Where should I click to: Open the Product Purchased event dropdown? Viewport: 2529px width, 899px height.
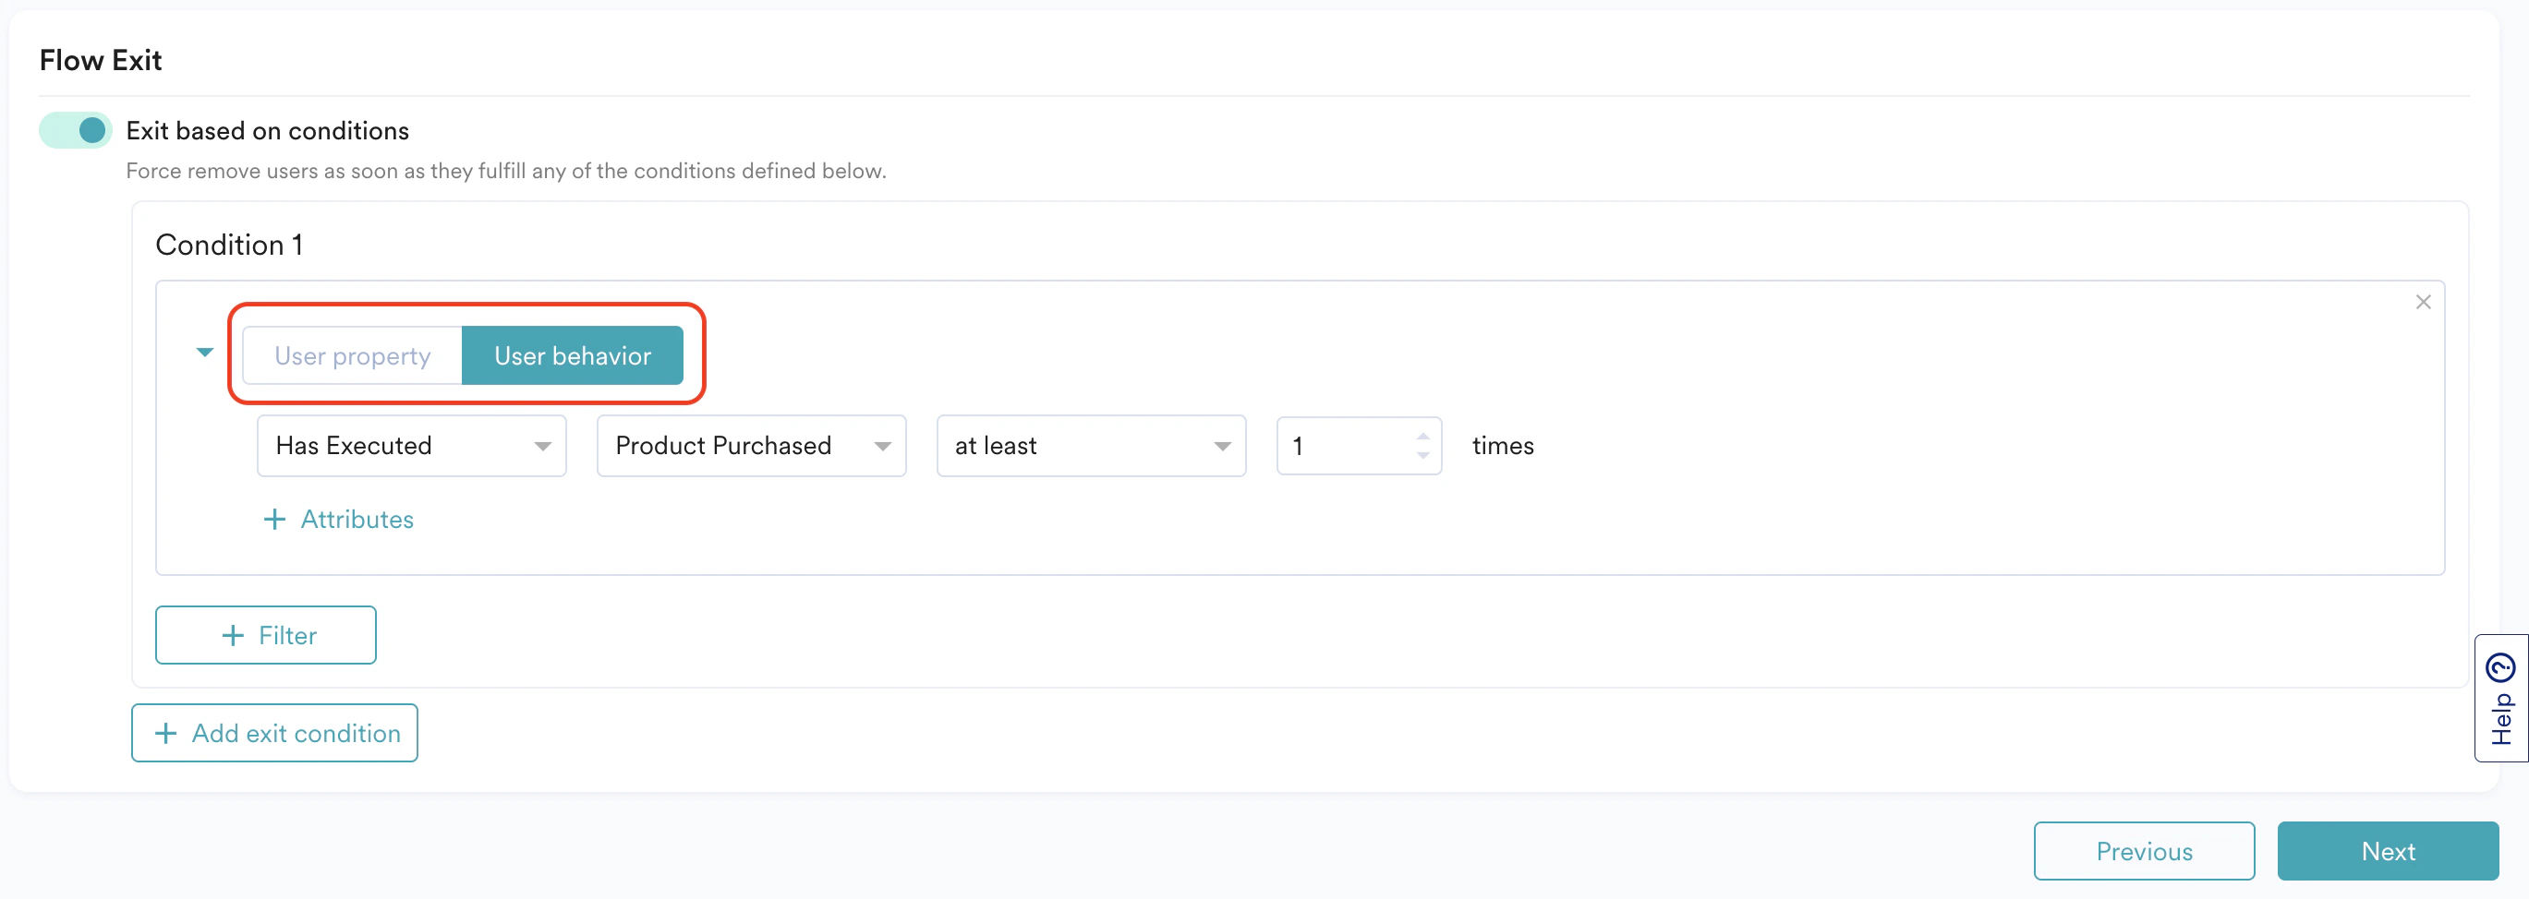750,446
